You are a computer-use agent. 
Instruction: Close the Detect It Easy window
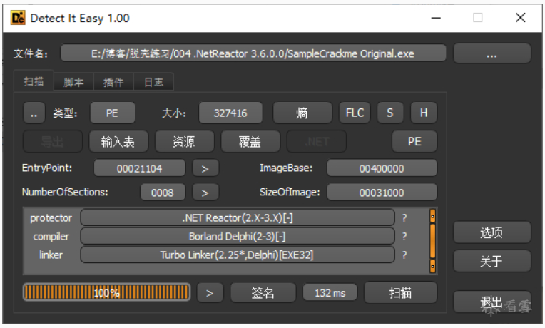520,18
